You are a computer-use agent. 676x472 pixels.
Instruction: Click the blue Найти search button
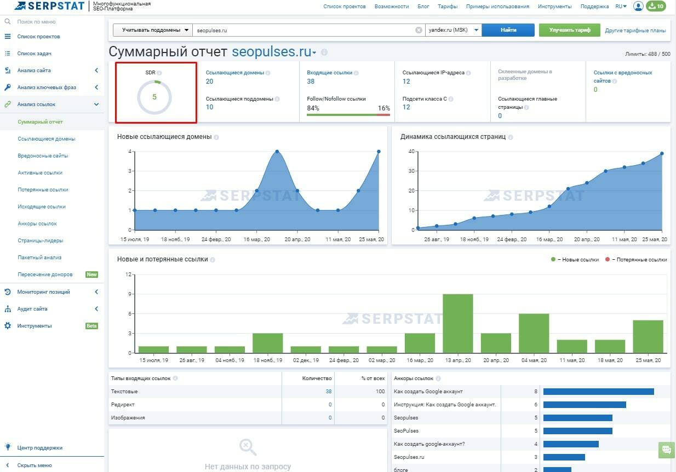click(508, 30)
